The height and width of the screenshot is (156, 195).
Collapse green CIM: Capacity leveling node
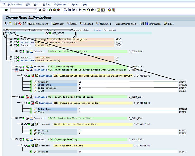[16, 139]
